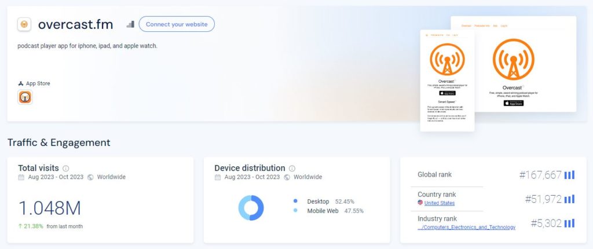Click the Connect your website button
This screenshot has width=593, height=249.
[177, 24]
